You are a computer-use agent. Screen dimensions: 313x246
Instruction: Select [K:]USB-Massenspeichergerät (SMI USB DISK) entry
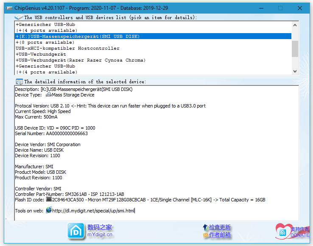coord(153,37)
